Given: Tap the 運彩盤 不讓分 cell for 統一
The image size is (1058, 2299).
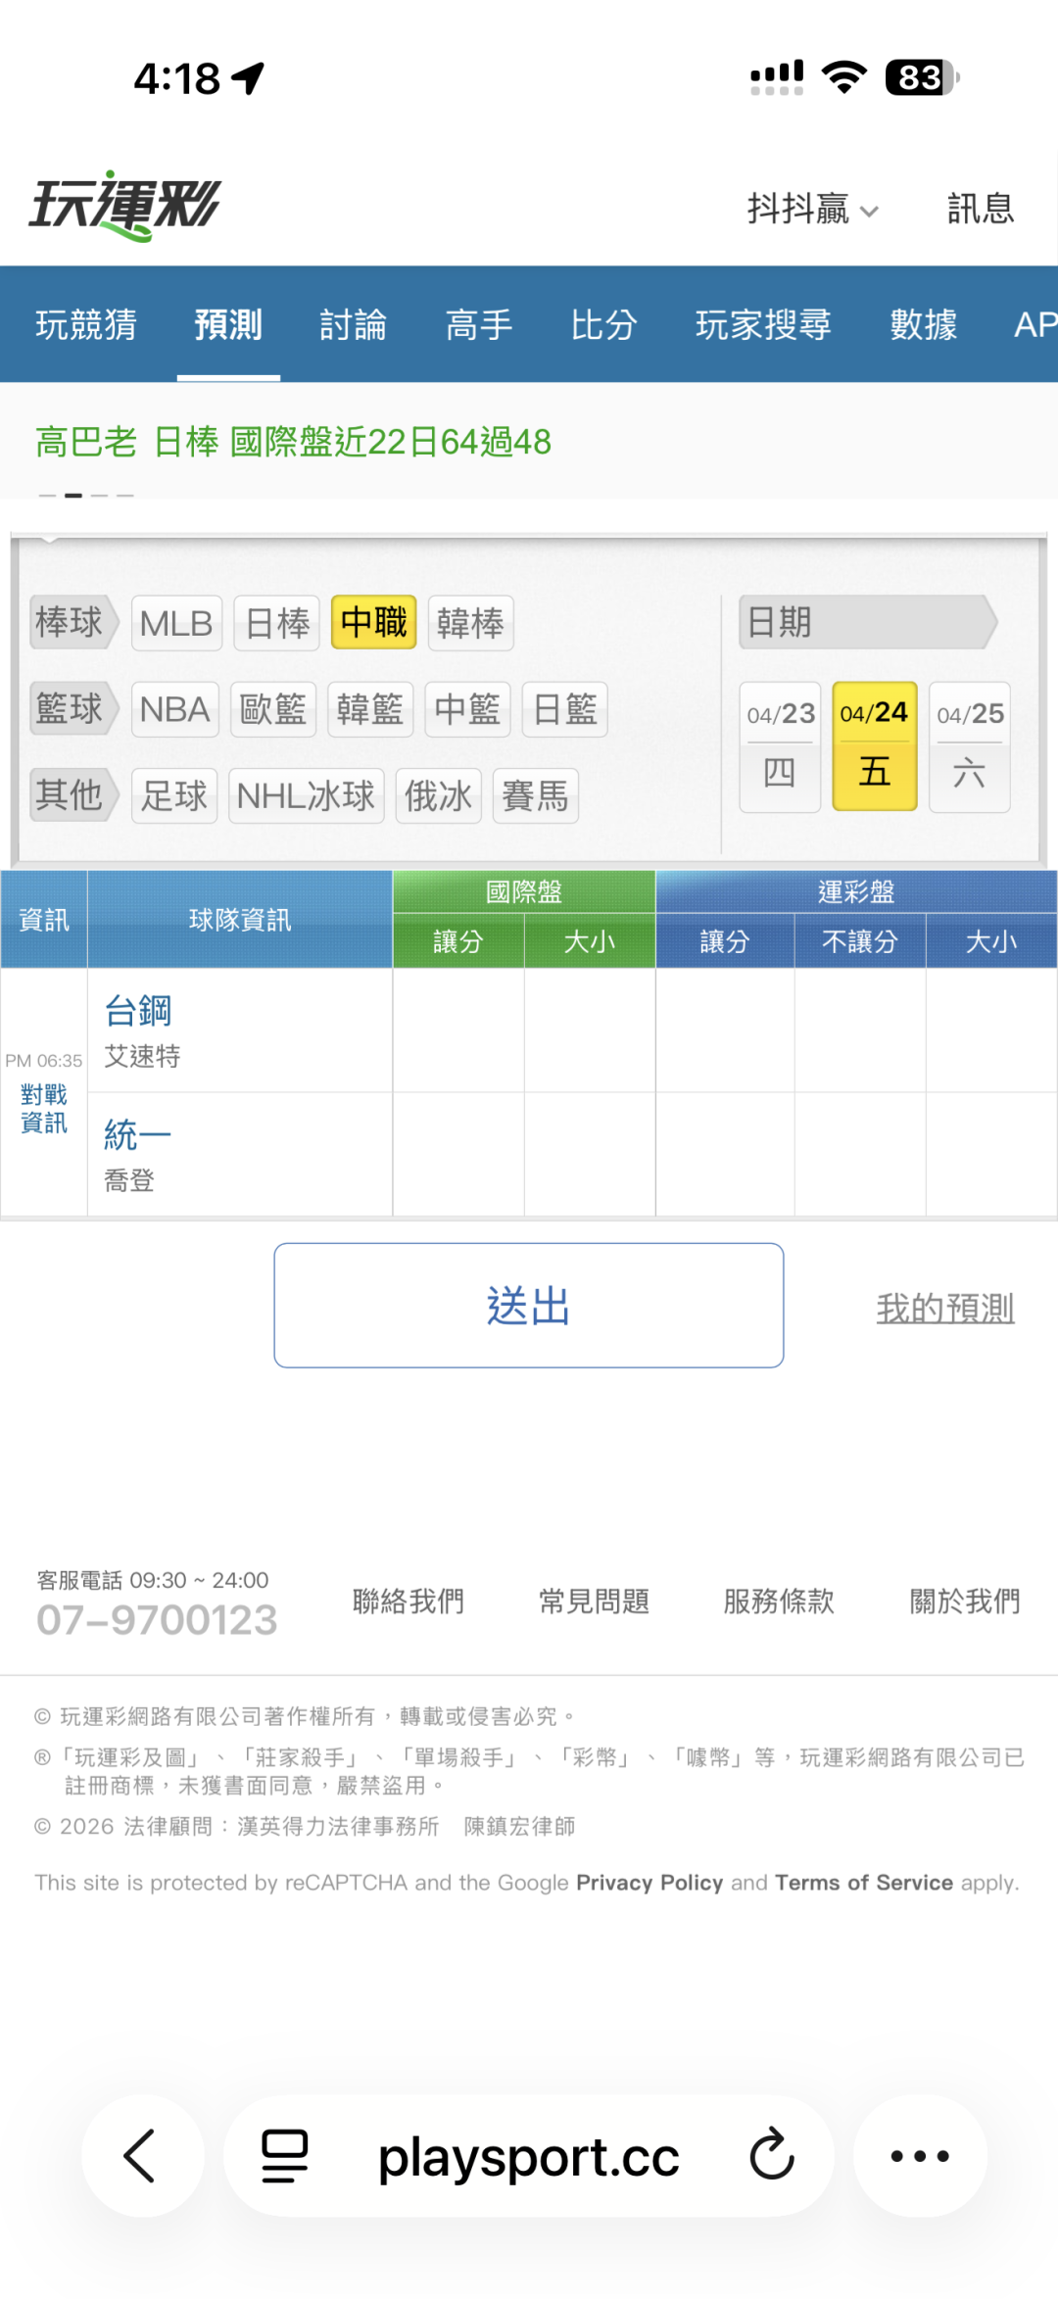Looking at the screenshot, I should [860, 1155].
